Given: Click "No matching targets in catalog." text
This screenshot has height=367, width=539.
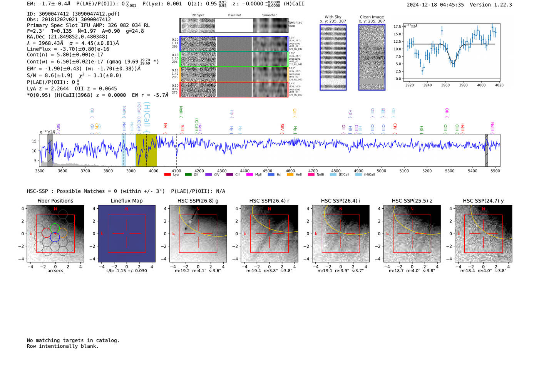Looking at the screenshot, I should 73,340.
